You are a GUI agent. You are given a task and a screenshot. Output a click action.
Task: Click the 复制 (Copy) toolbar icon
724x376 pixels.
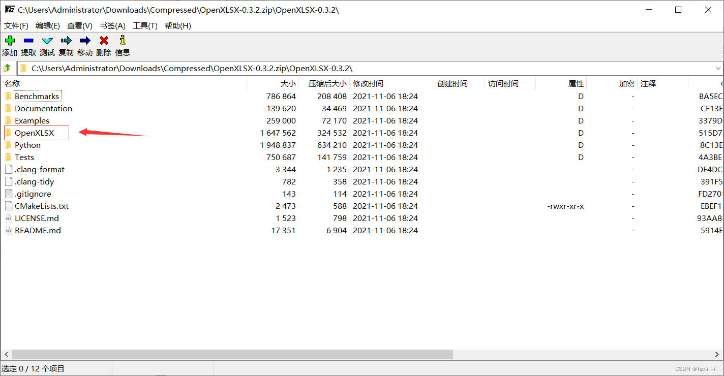(x=66, y=40)
